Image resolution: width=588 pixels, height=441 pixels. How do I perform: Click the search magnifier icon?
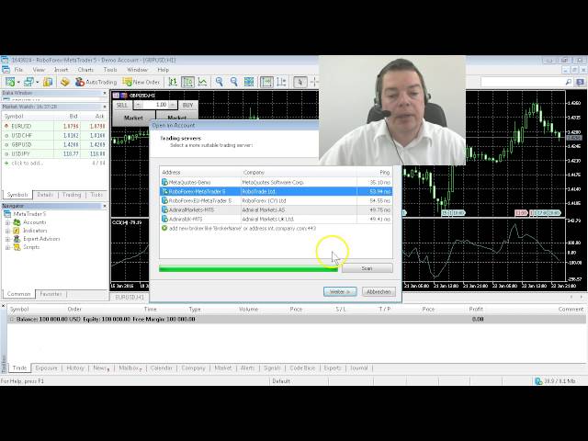[569, 82]
